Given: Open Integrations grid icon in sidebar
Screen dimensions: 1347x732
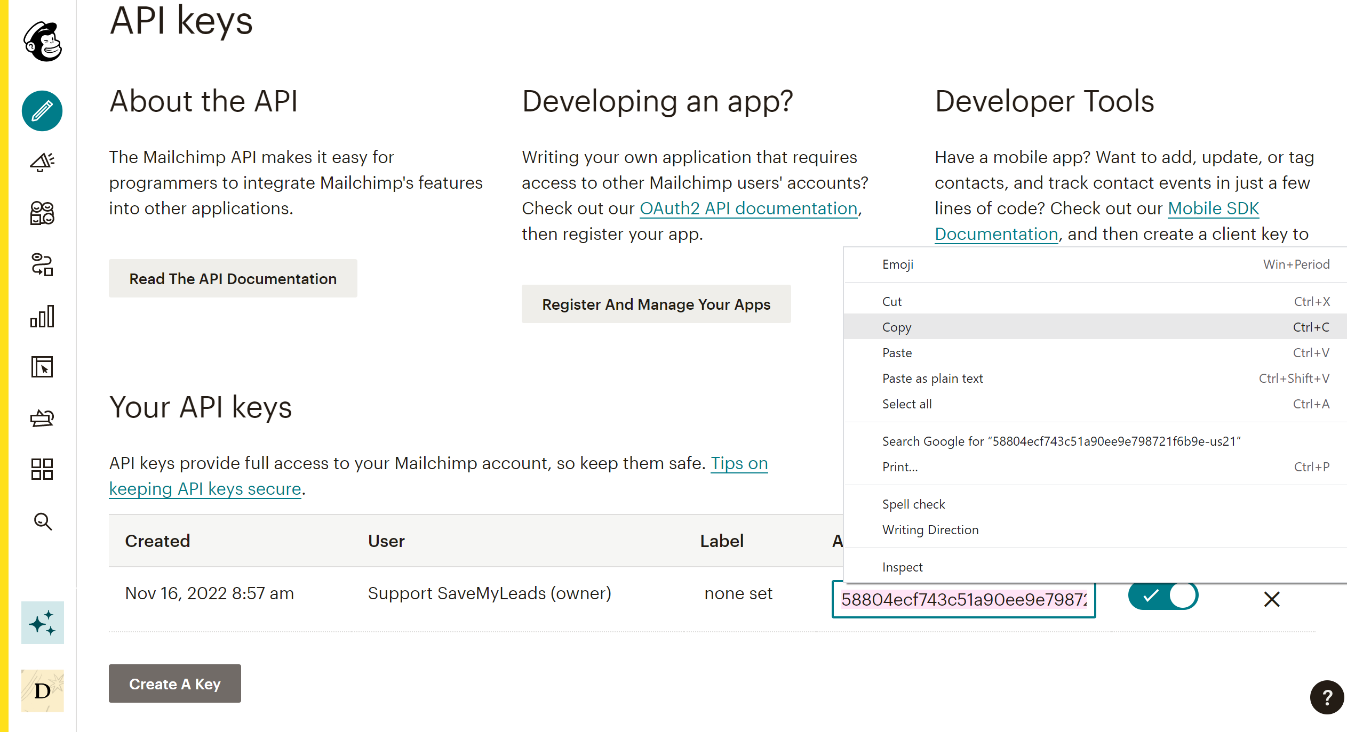Looking at the screenshot, I should 42,469.
